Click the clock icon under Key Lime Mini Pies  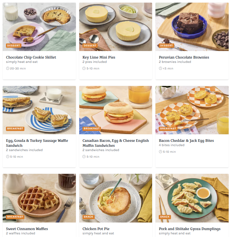(84, 68)
